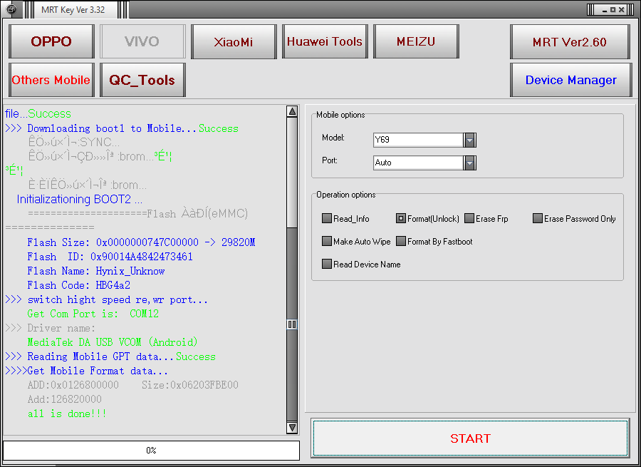Click the log scrollbar thumb
The height and width of the screenshot is (467, 641).
pyautogui.click(x=292, y=324)
